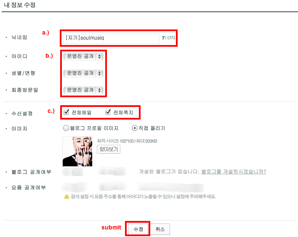Click the 내 정보 수정 page heading
This screenshot has height=237, width=298.
20,5
